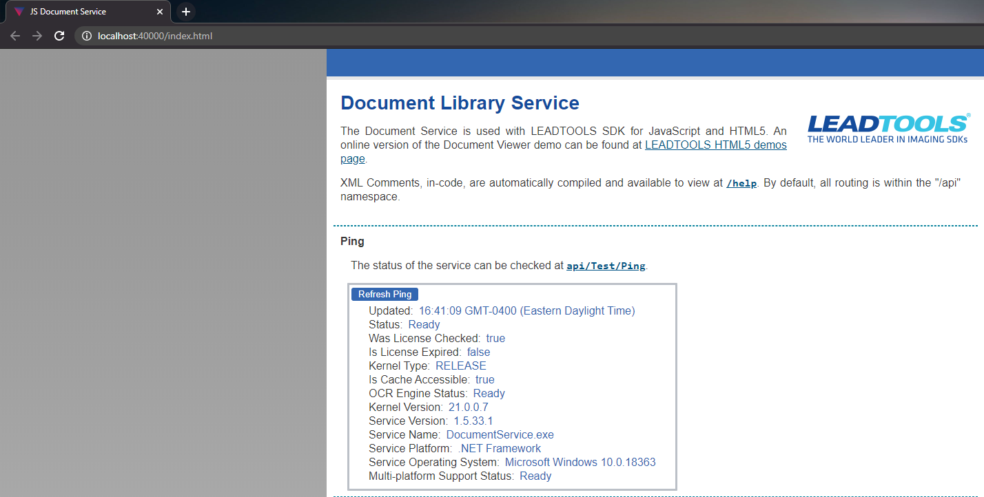The width and height of the screenshot is (984, 497).
Task: Click Service Name value DocumentService.exe
Action: point(500,435)
